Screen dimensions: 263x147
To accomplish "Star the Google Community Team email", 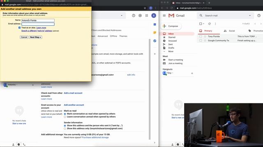I will point(205,40).
